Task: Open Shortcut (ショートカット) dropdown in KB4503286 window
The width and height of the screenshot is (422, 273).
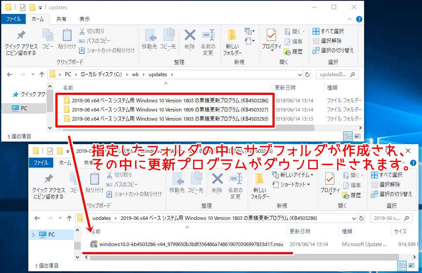Action: click(291, 185)
